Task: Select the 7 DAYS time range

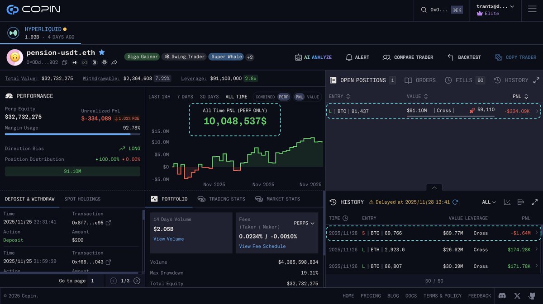Action: 185,97
